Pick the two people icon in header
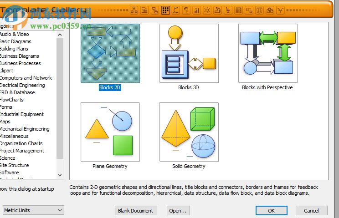Screen dimensions: 339x218 click(259, 10)
